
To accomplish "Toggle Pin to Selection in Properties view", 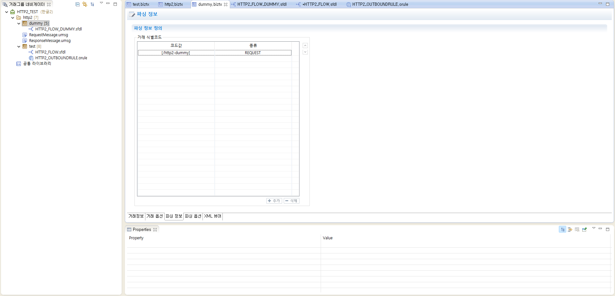I will click(x=585, y=229).
